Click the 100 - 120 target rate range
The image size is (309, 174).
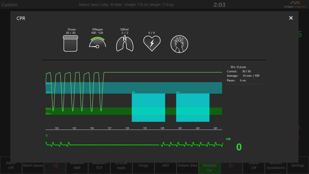[x=97, y=33]
